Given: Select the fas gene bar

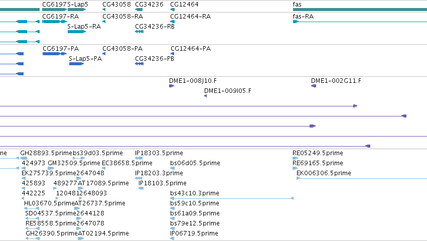Looking at the screenshot, I should click(x=360, y=10).
